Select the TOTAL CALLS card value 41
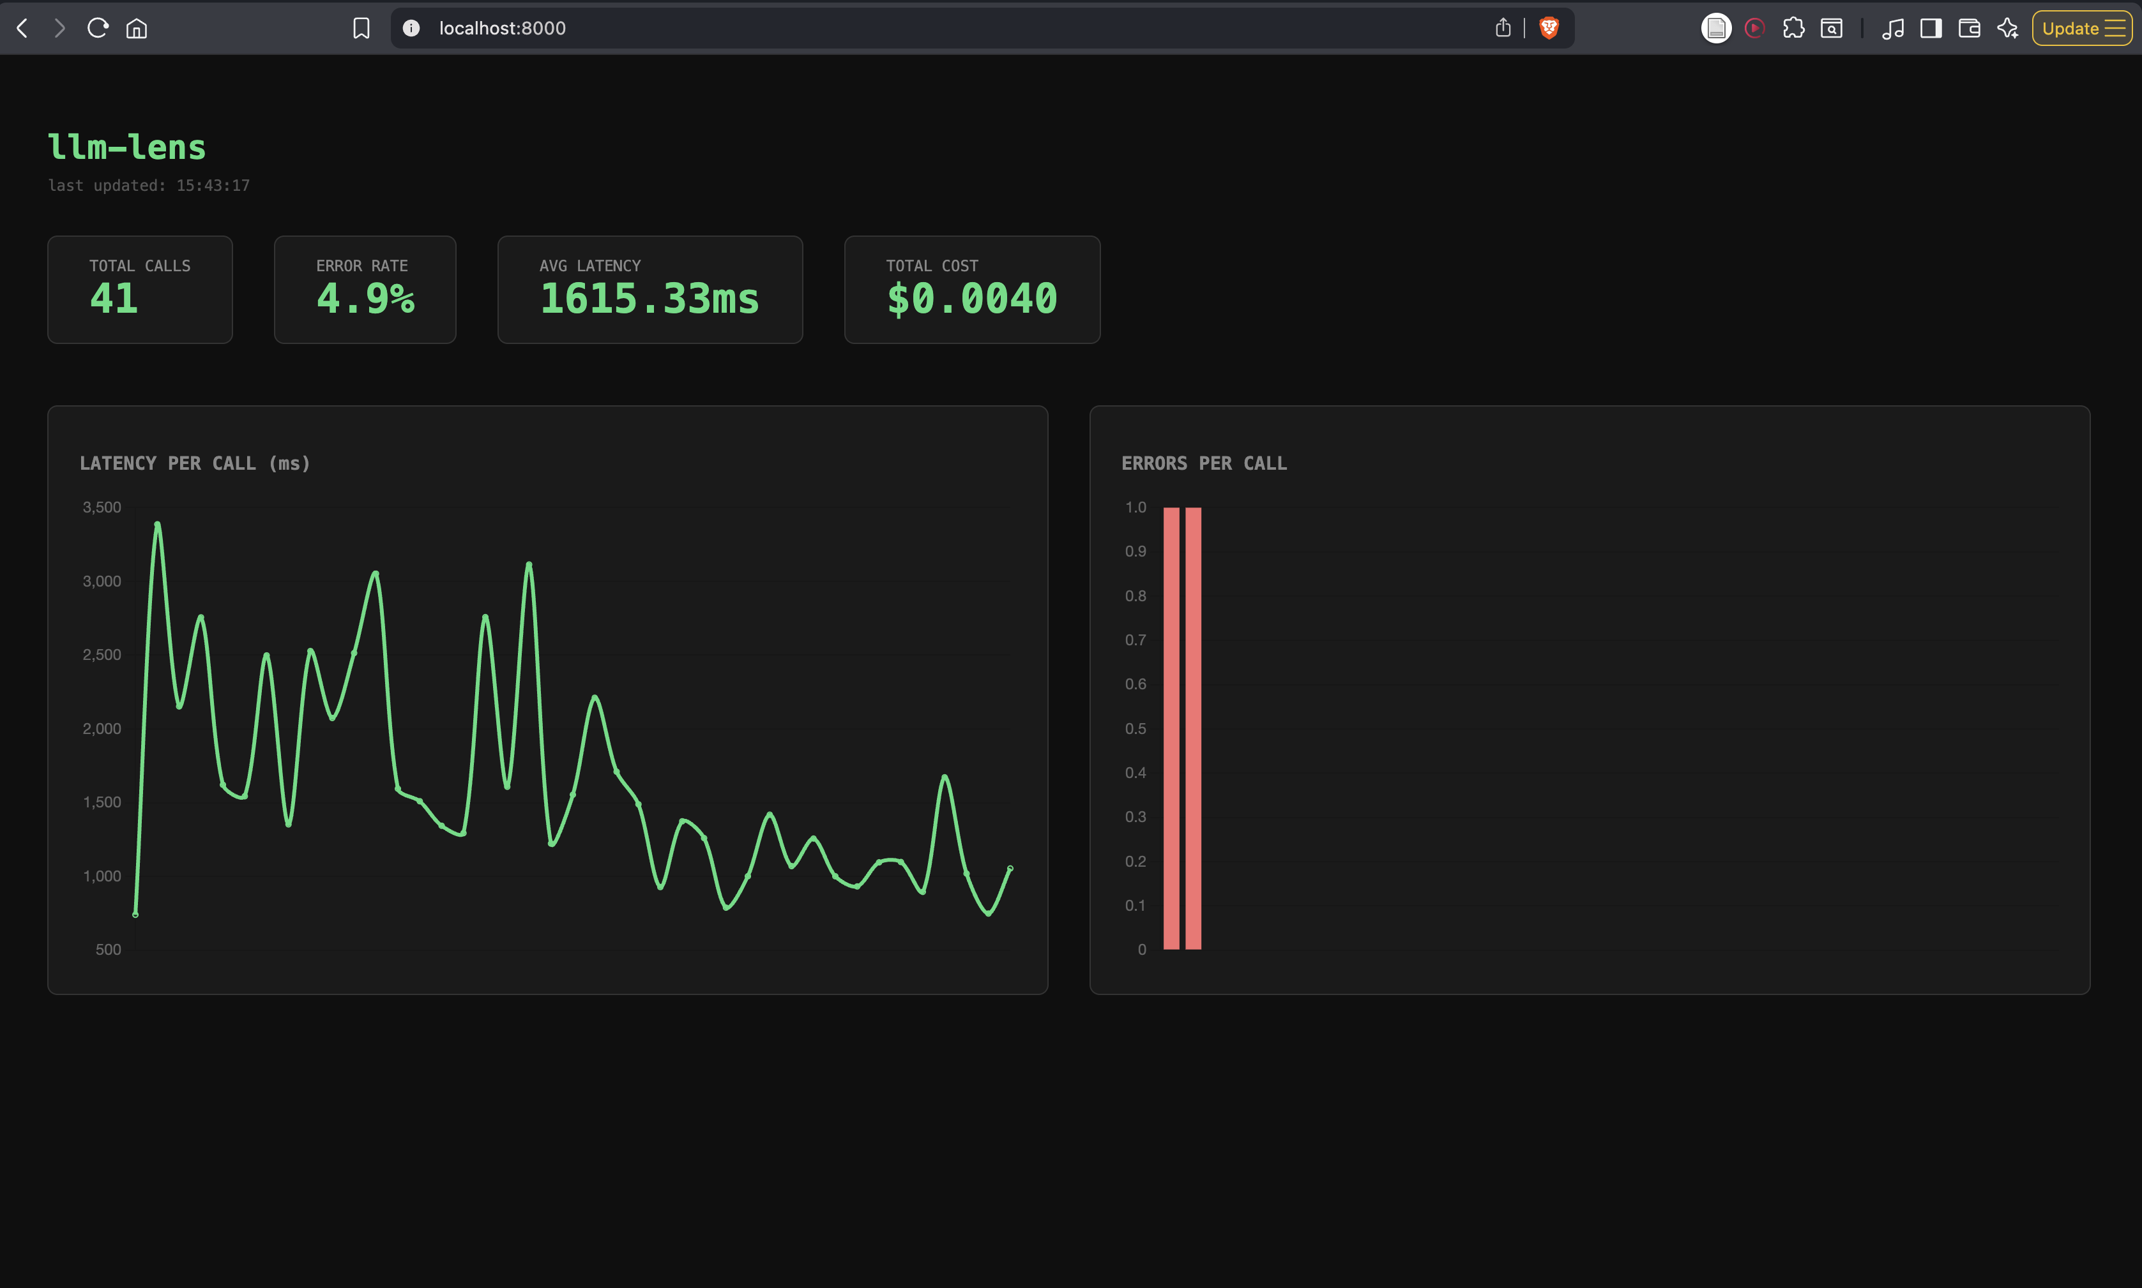 click(x=114, y=299)
